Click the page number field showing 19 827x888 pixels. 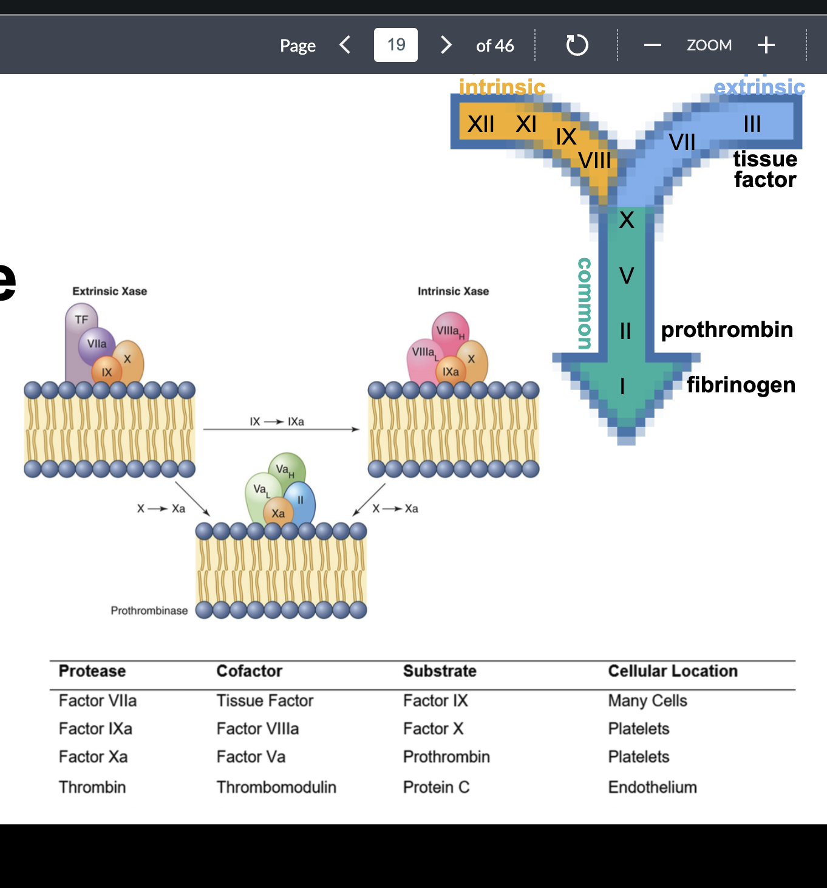click(396, 45)
